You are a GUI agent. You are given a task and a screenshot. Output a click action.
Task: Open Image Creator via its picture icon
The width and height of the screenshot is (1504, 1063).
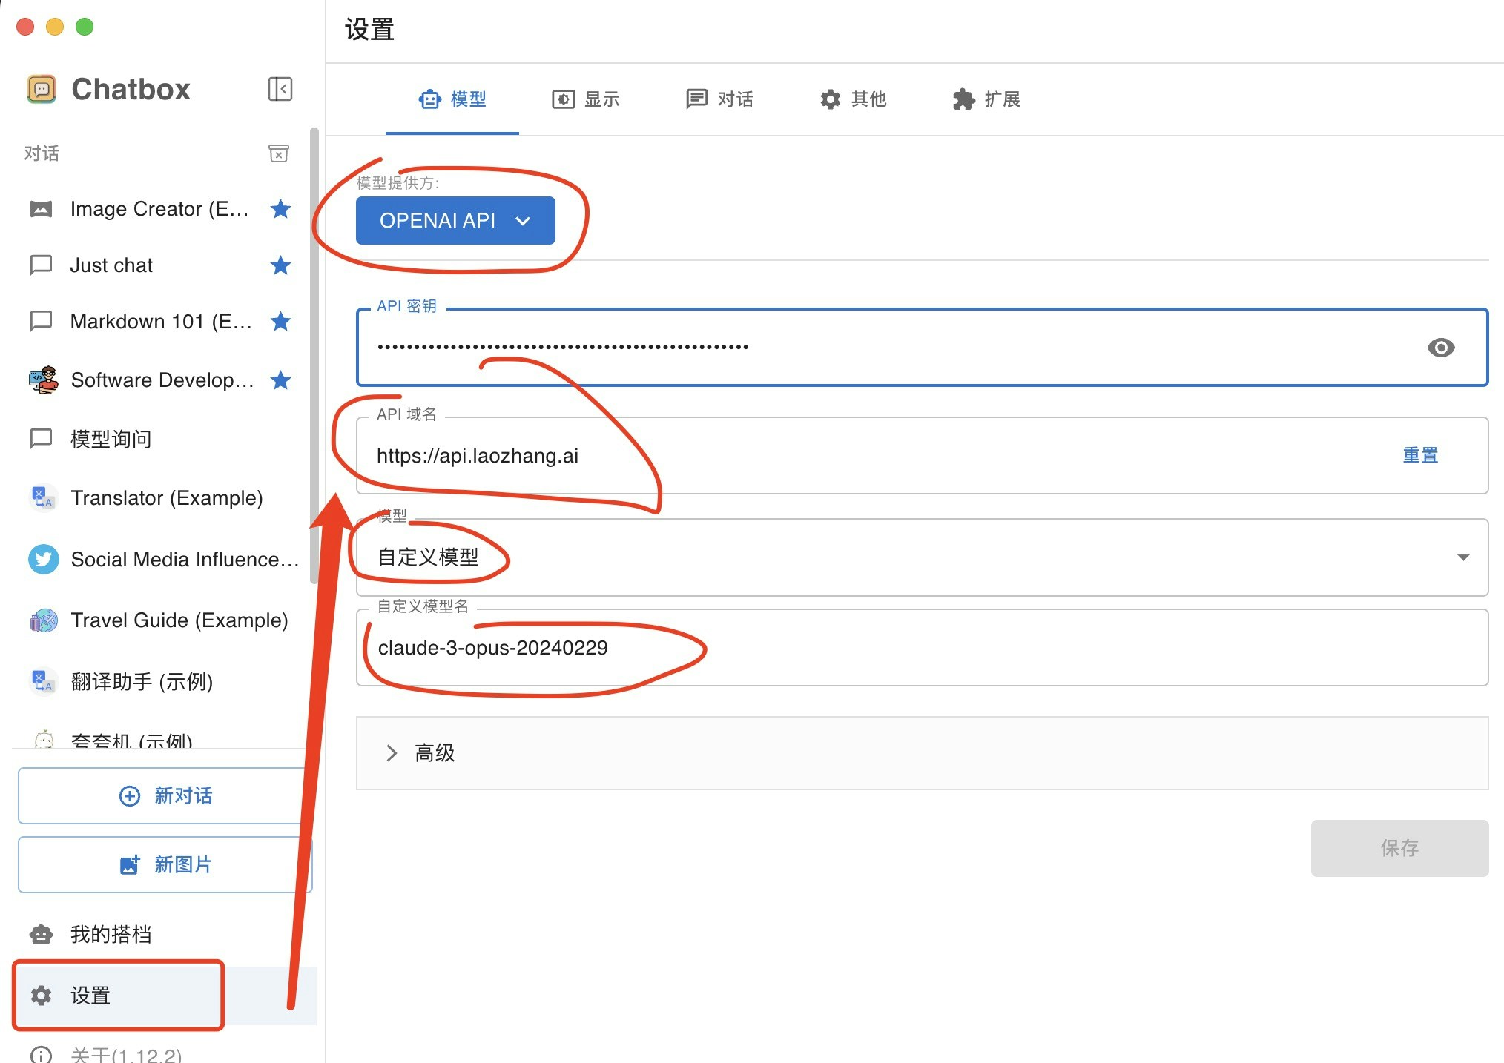pyautogui.click(x=42, y=208)
